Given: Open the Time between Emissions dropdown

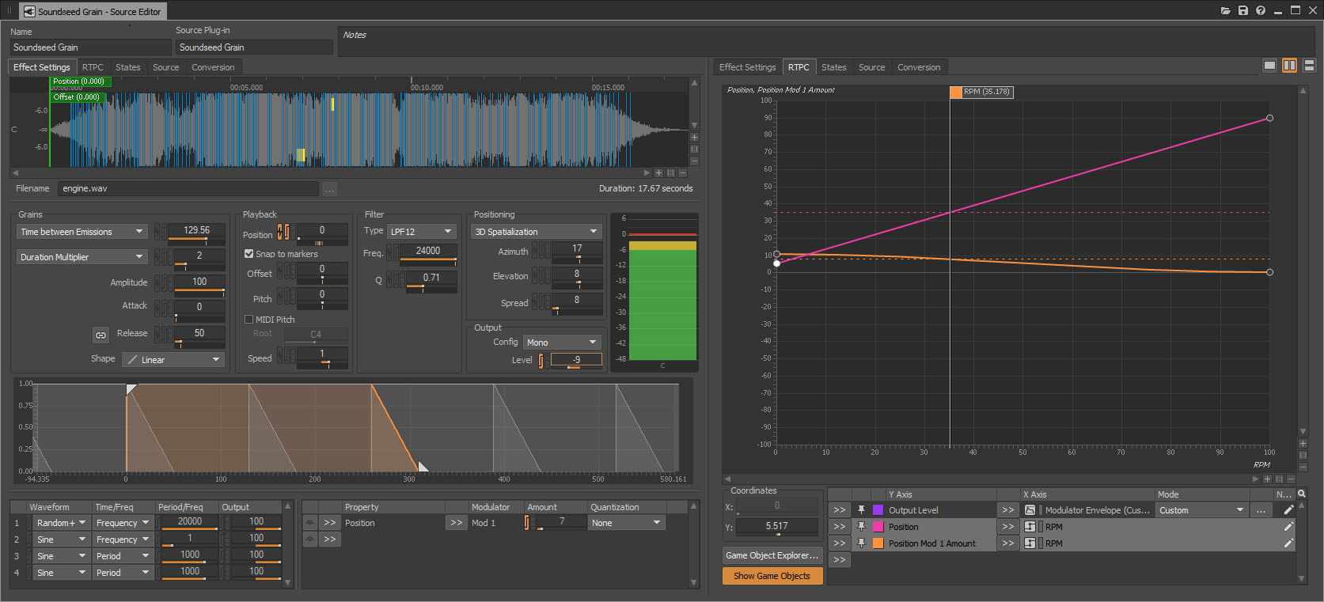Looking at the screenshot, I should [x=82, y=232].
